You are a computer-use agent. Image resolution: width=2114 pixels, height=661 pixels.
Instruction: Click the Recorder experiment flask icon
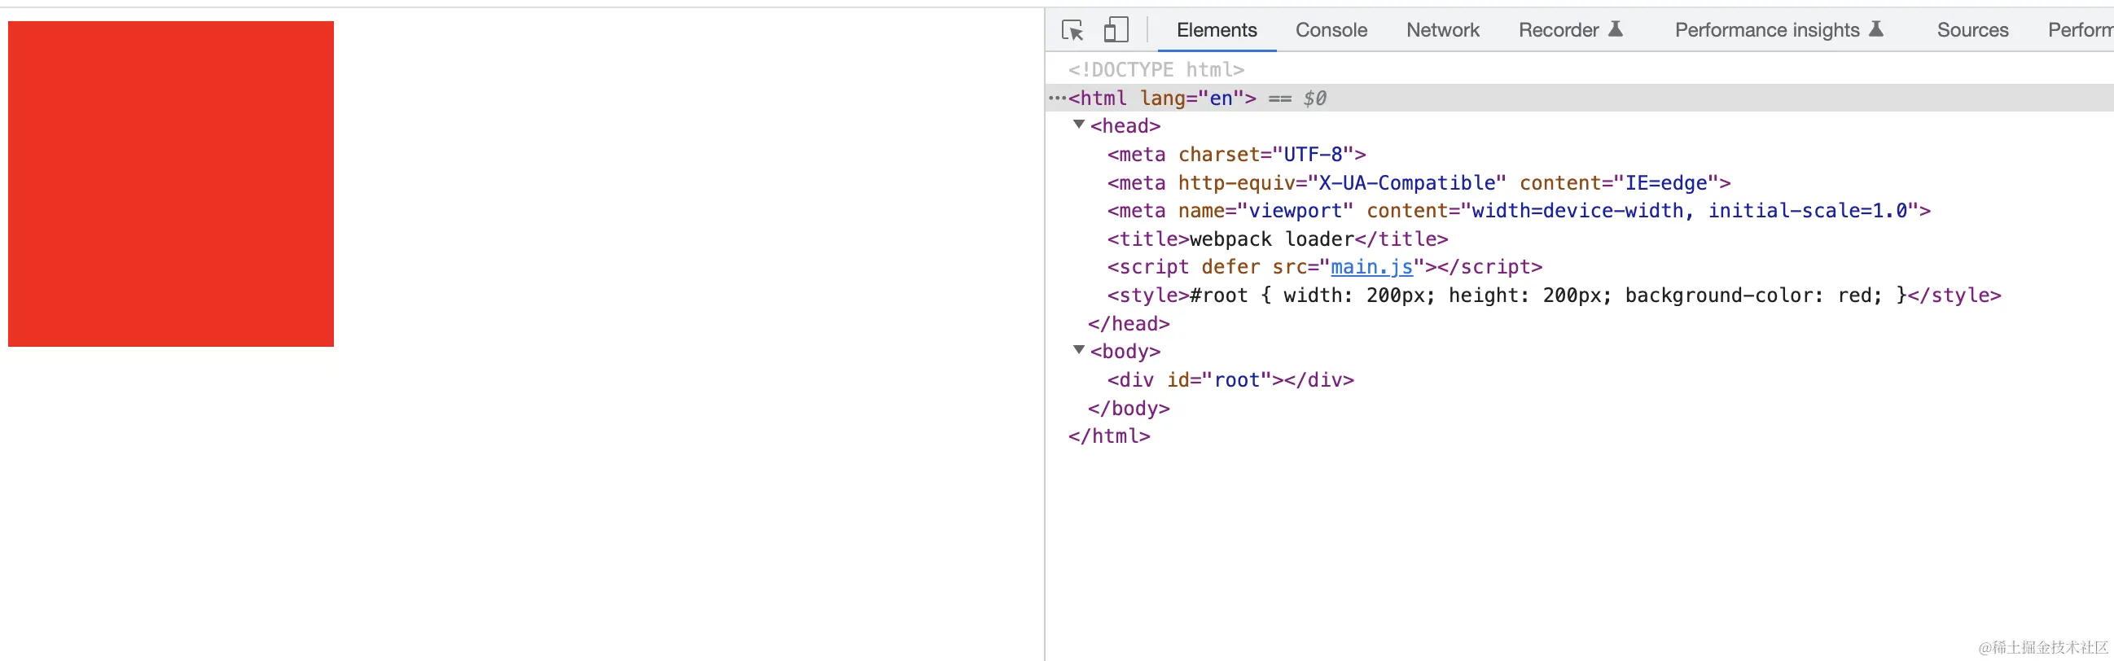coord(1615,29)
